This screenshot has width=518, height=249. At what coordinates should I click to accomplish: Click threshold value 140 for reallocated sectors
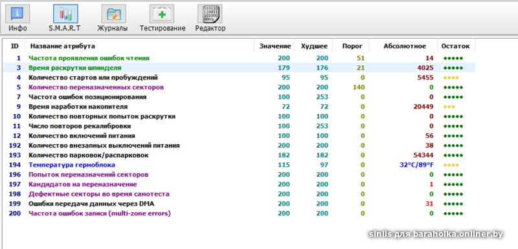click(x=359, y=87)
